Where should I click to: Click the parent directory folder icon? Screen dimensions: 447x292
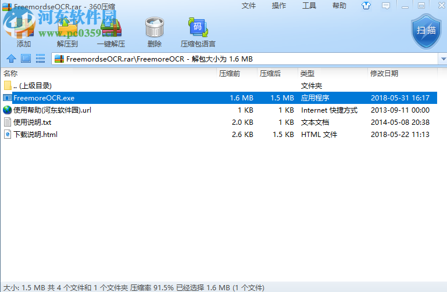8,85
